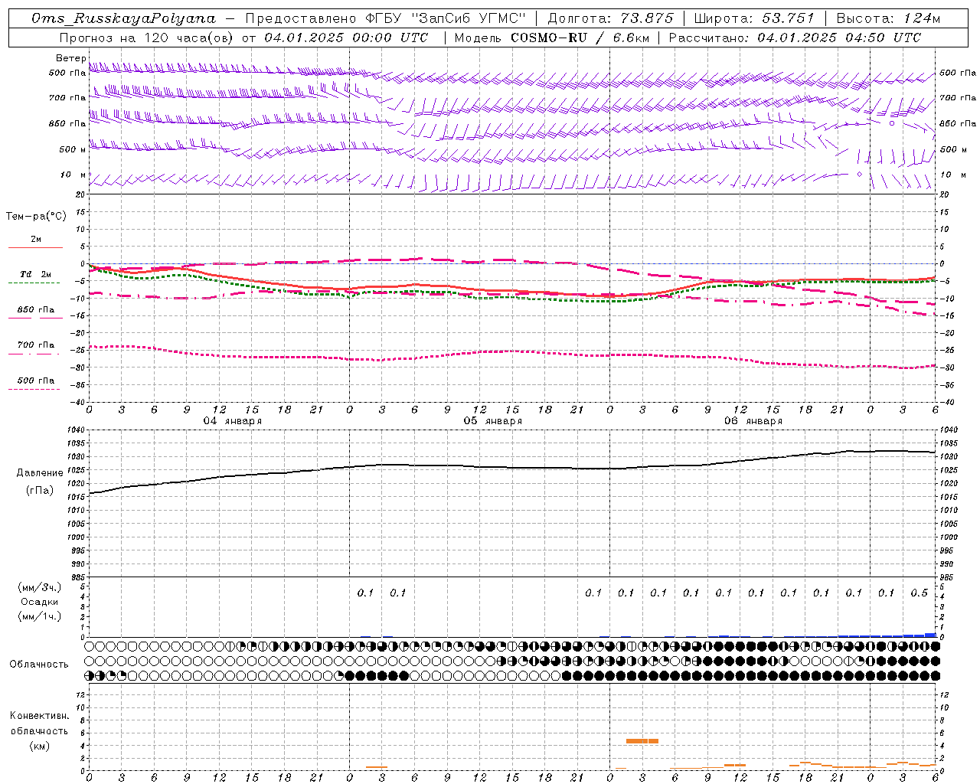Screen dimensions: 980x784
Task: Click the forecast length text Прогноз на 120 часа(ов)
Action: pos(147,38)
